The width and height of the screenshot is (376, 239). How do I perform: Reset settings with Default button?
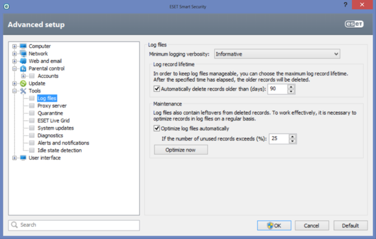tap(350, 225)
